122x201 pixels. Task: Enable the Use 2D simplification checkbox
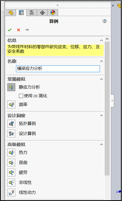coord(21,96)
